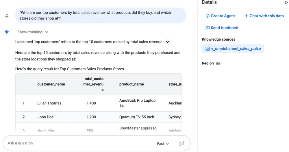Collapse the Details panel with the arrow icon
289x152 pixels.
286,3
